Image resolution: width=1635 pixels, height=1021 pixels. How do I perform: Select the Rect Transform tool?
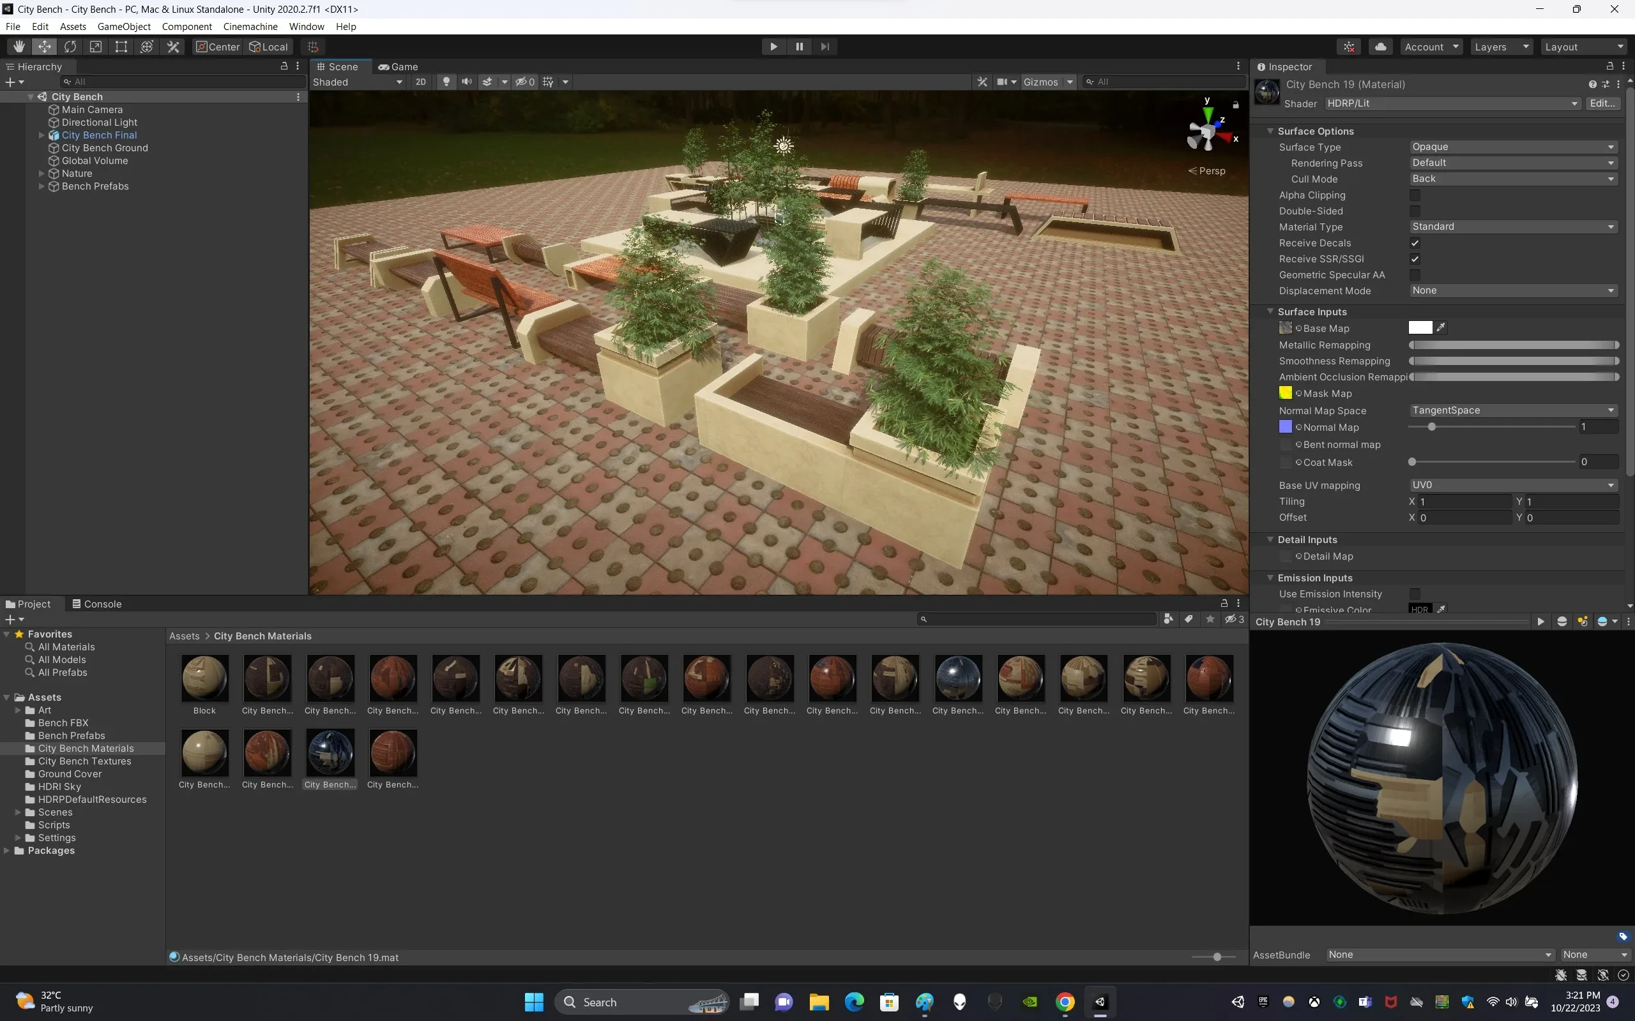(x=121, y=47)
